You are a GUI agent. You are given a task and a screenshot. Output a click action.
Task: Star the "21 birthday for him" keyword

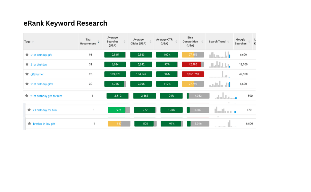point(29,110)
